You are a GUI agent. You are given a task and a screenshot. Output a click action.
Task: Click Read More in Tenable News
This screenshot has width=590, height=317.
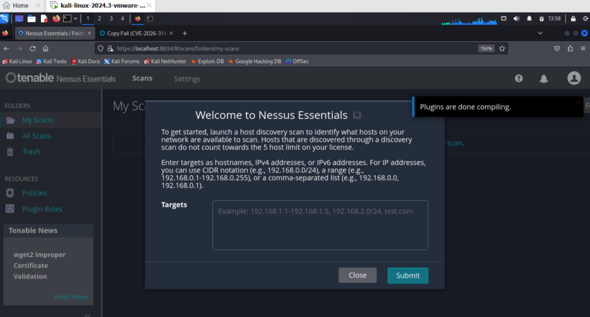pyautogui.click(x=71, y=297)
